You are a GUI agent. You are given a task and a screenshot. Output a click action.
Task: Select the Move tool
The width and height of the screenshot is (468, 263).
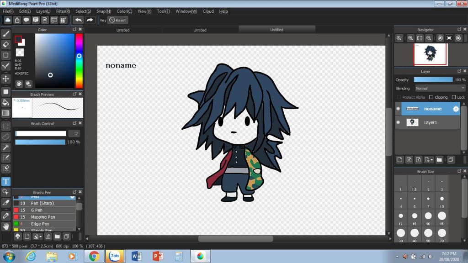[x=5, y=79]
